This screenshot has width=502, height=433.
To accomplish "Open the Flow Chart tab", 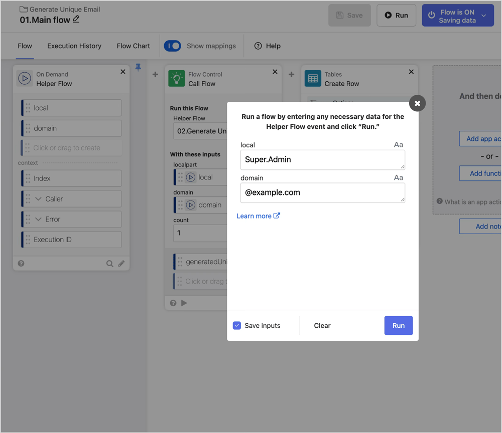I will click(134, 46).
